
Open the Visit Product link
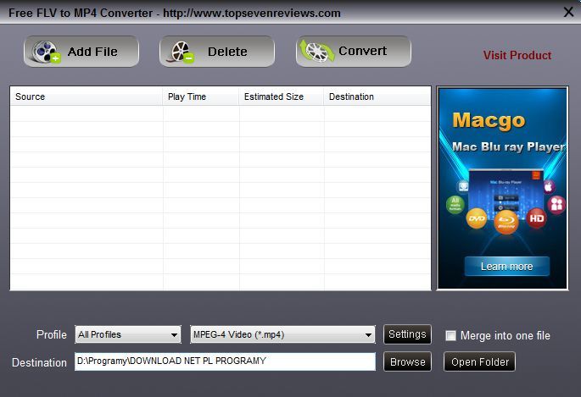(x=517, y=56)
